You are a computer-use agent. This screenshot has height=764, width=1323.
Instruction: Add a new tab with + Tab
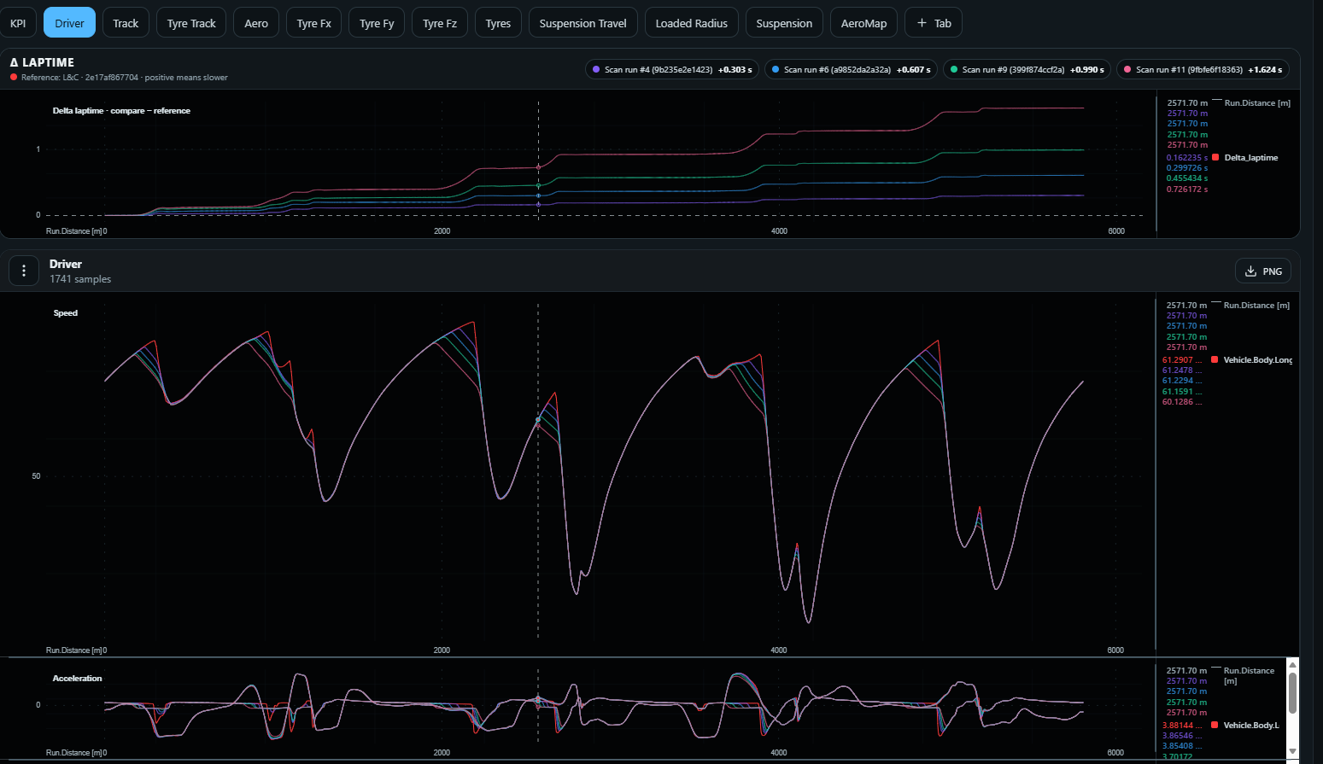pos(934,23)
